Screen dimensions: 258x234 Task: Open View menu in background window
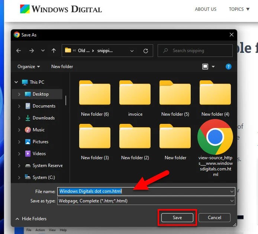click(52, 230)
